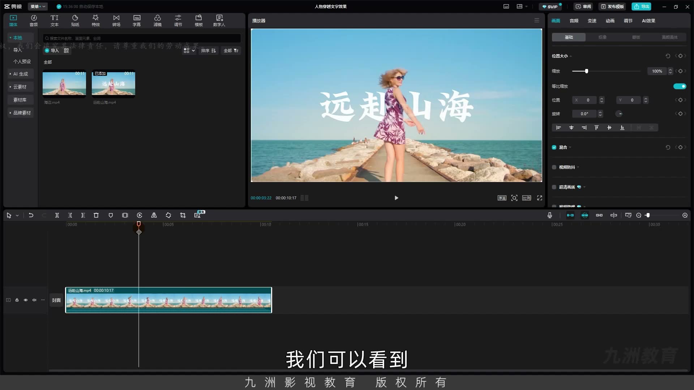Image resolution: width=694 pixels, height=390 pixels.
Task: Uncheck the 混合 blend checkbox
Action: [x=554, y=147]
